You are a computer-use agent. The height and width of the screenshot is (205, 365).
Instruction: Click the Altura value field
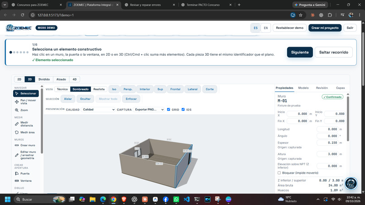[x=327, y=154]
